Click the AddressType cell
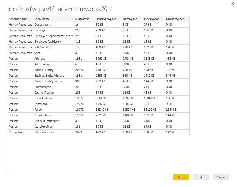237x187 pixels. (54, 64)
